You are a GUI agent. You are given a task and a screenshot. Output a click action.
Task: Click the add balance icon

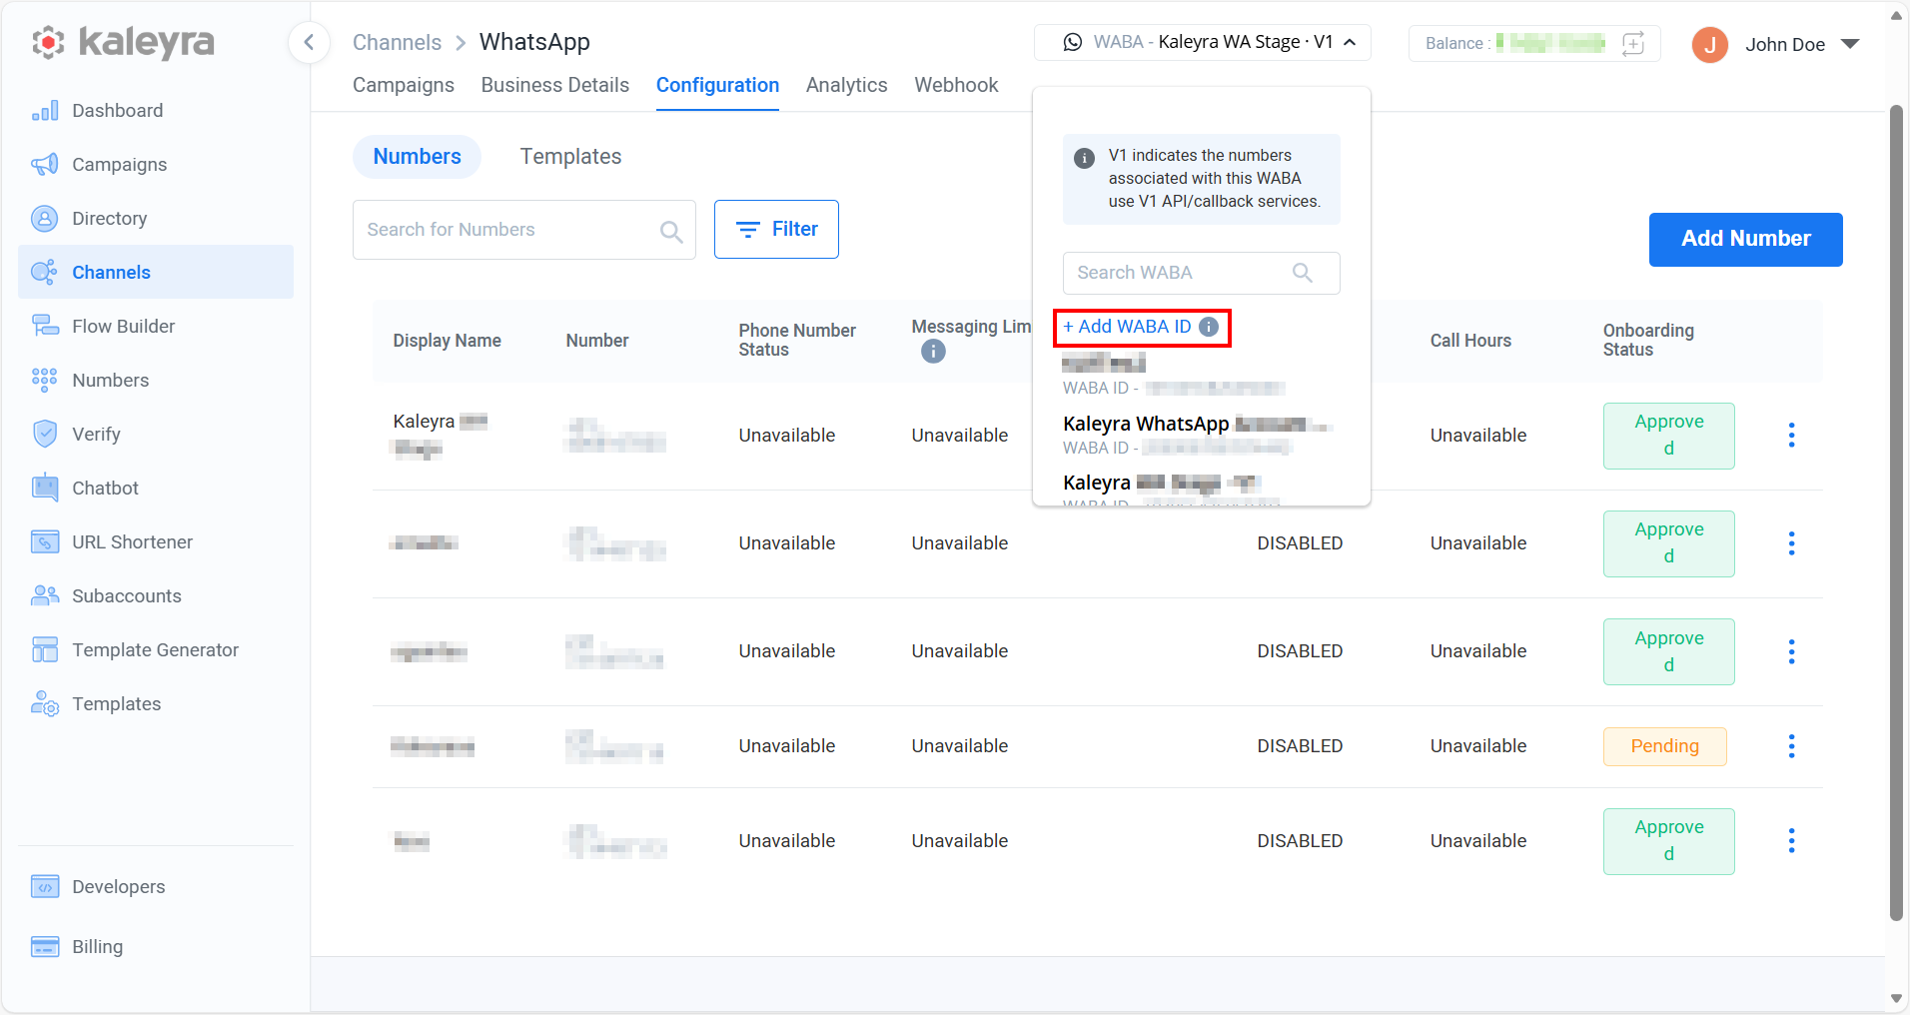(x=1633, y=44)
